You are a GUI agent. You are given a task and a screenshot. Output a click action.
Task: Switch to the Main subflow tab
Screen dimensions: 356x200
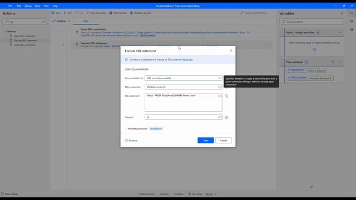(86, 21)
